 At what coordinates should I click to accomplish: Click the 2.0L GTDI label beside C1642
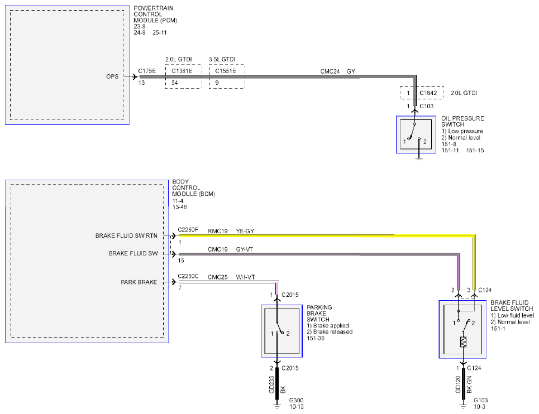(x=464, y=93)
